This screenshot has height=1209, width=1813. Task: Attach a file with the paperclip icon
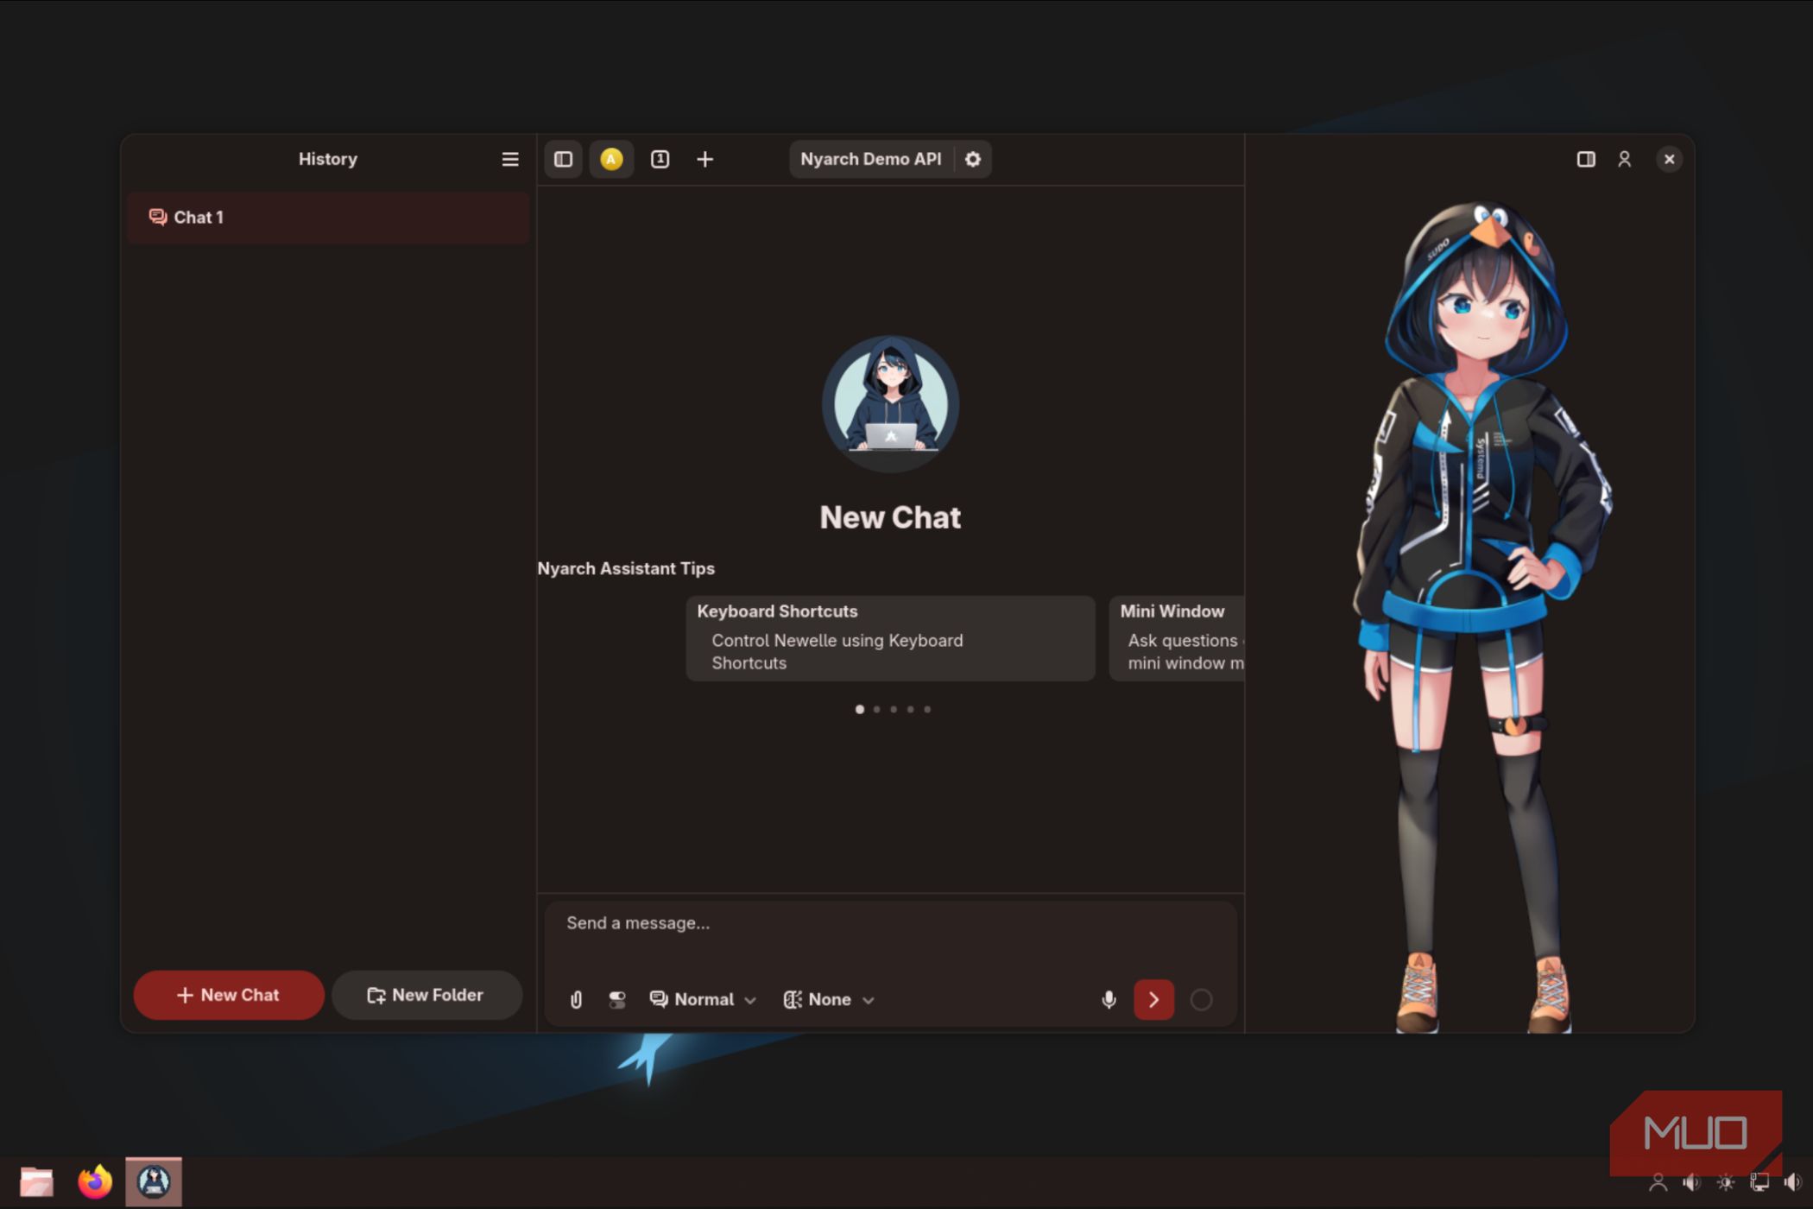click(x=576, y=1000)
